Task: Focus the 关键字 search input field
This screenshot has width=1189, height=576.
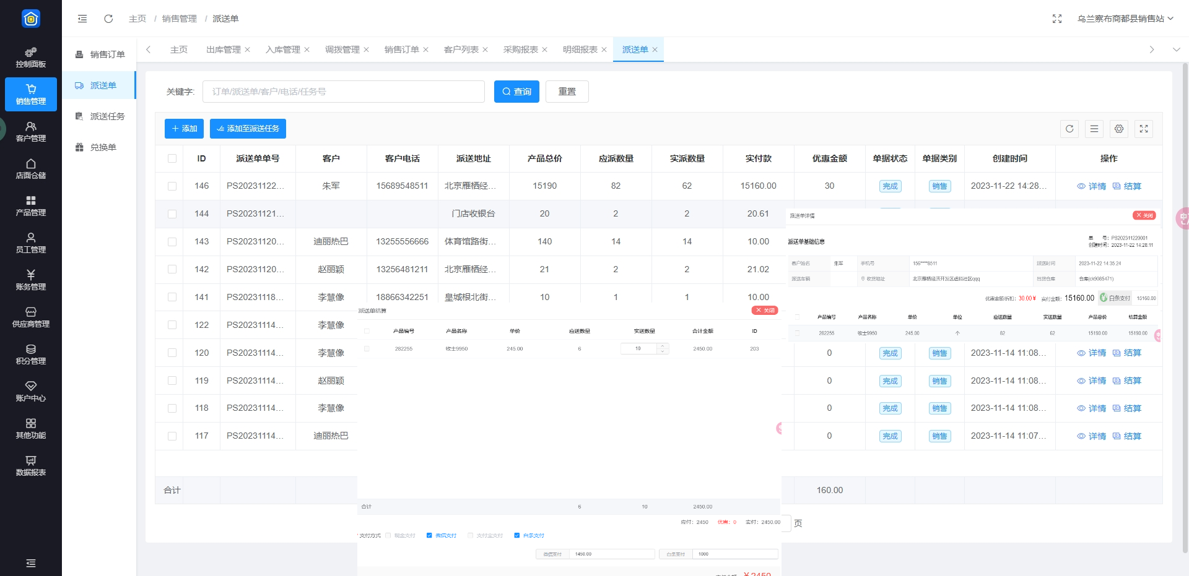Action: pos(343,92)
